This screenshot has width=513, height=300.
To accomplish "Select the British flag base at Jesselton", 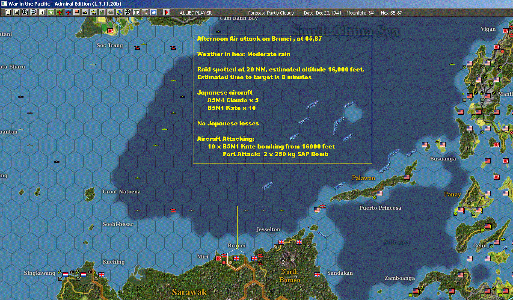I will [x=281, y=242].
